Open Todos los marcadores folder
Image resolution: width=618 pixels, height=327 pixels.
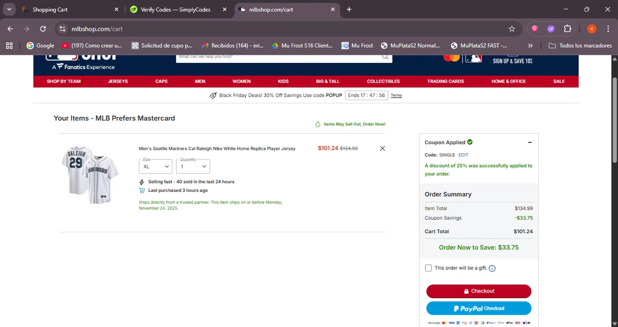tap(580, 46)
